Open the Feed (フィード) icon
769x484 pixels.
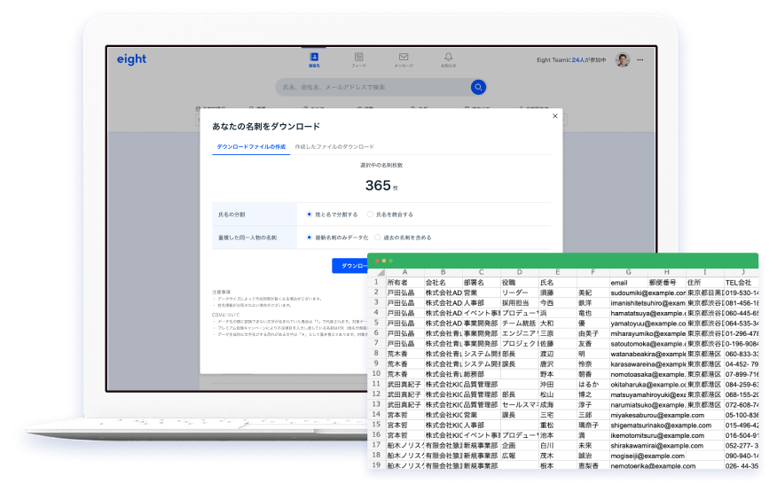(x=358, y=59)
